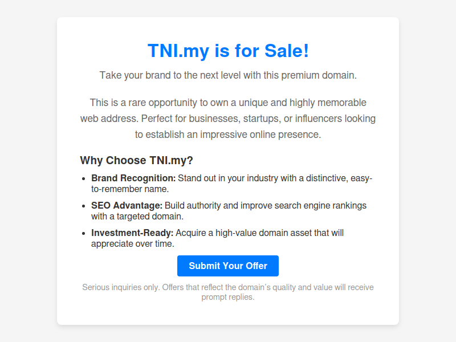456x342 pixels.
Task: Click the Brand Recognition bold label
Action: pyautogui.click(x=133, y=178)
